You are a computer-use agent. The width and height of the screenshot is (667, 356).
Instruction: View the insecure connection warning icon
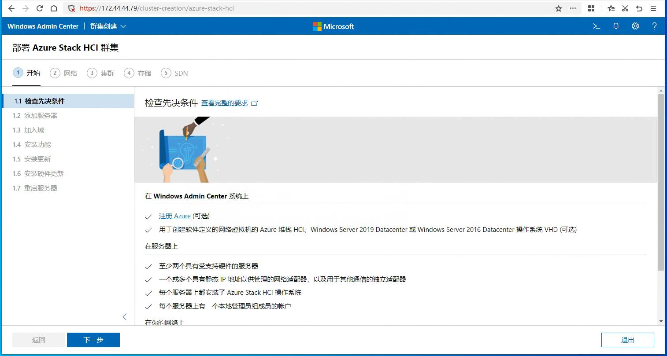(72, 8)
